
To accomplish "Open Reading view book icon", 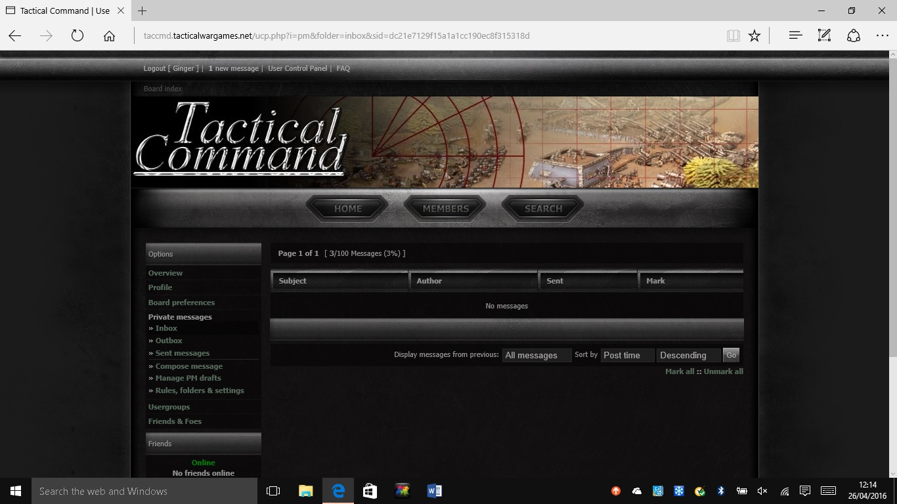I will click(x=733, y=36).
